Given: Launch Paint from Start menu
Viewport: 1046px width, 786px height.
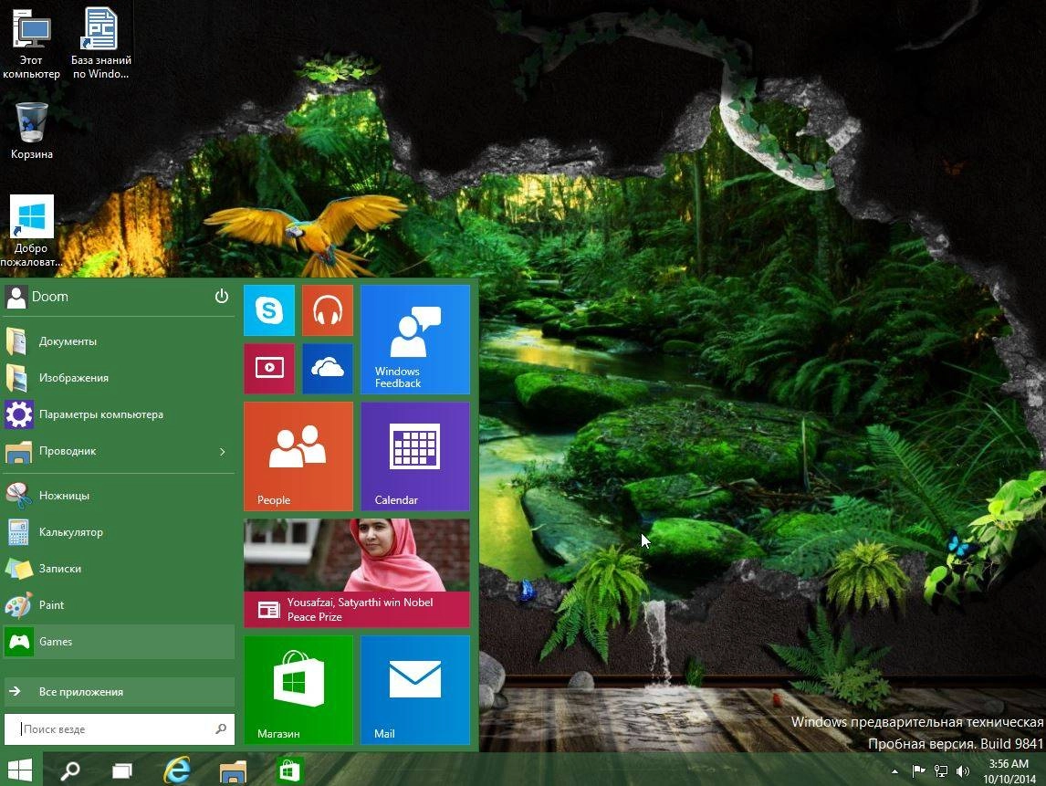Looking at the screenshot, I should point(119,605).
